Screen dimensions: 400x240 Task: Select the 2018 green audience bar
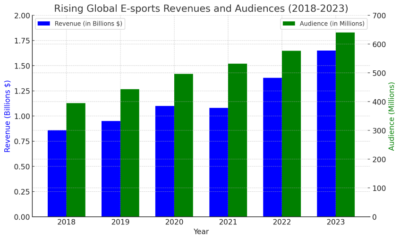point(76,160)
